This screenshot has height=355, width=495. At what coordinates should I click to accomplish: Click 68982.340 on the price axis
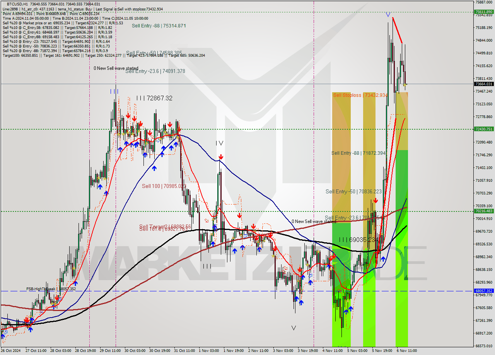pos(484,257)
